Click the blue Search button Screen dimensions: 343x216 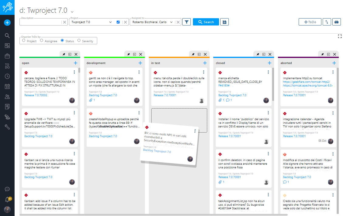coord(206,22)
